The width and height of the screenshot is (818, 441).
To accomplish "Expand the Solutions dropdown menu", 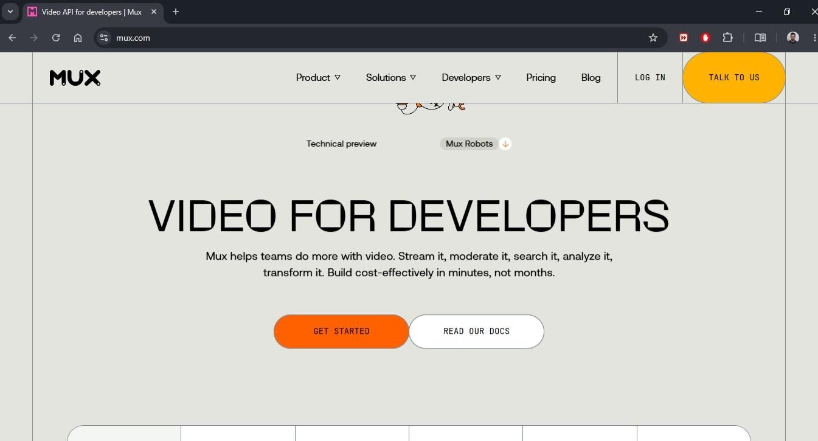I will tap(391, 77).
